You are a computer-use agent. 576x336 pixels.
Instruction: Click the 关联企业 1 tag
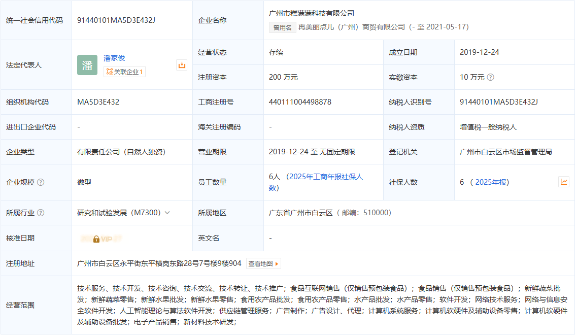click(x=124, y=72)
